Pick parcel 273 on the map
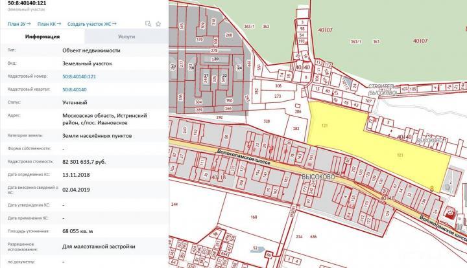Viewport: 467px width, 268px height. click(x=278, y=96)
